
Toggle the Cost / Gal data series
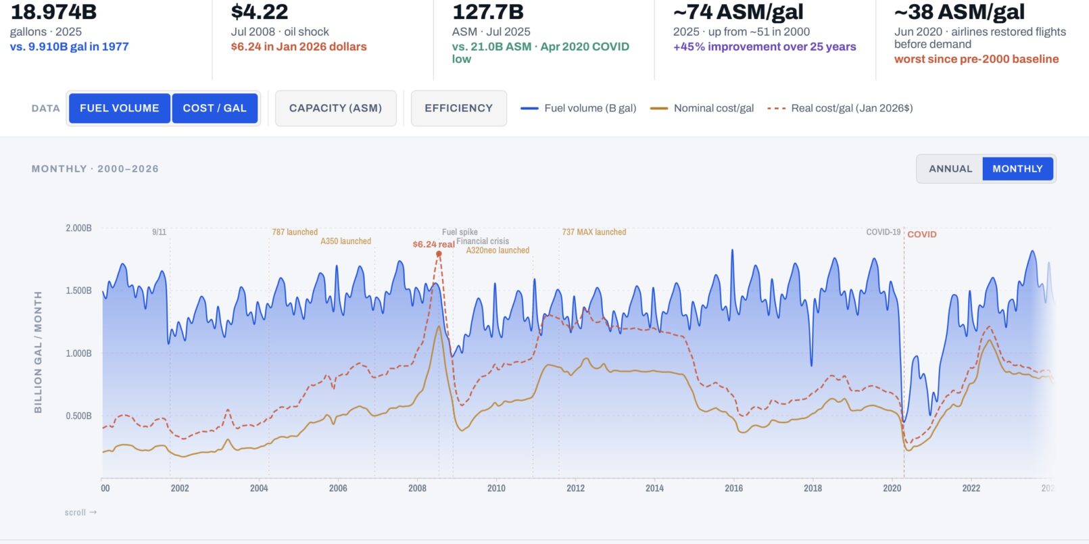pyautogui.click(x=214, y=108)
